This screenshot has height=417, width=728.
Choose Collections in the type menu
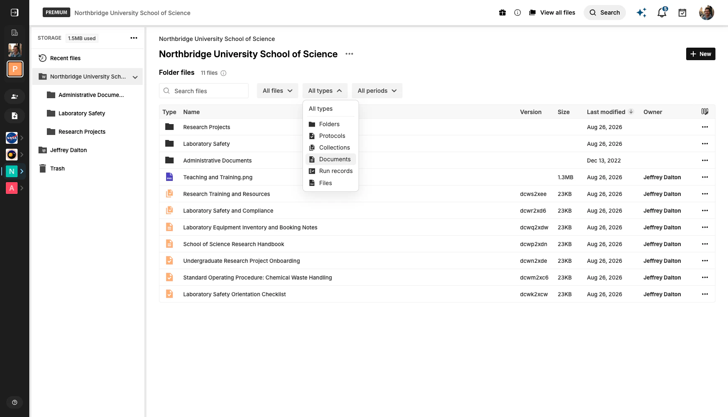click(x=331, y=147)
